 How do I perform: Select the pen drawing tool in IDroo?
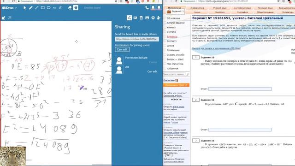[31, 8]
